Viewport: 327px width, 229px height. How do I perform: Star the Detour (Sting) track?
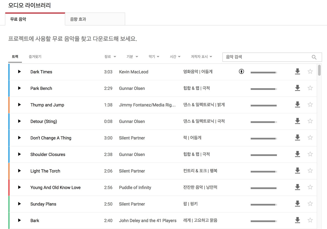(x=310, y=121)
